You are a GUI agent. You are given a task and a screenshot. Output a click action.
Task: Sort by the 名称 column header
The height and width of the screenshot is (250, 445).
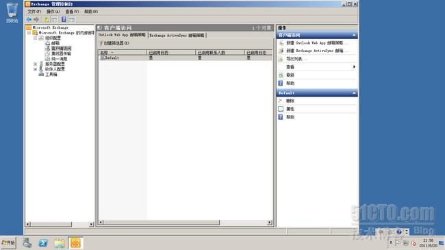coord(123,53)
